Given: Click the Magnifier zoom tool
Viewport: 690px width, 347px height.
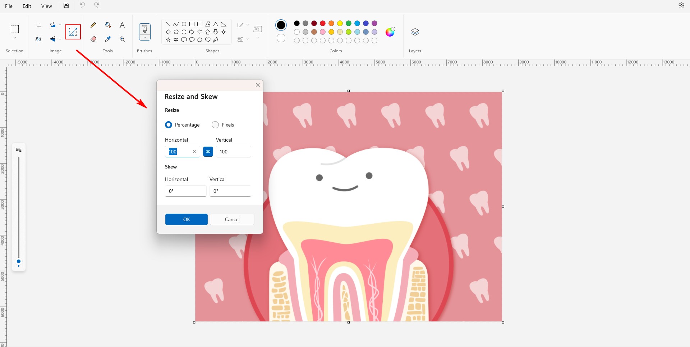Looking at the screenshot, I should pos(122,39).
